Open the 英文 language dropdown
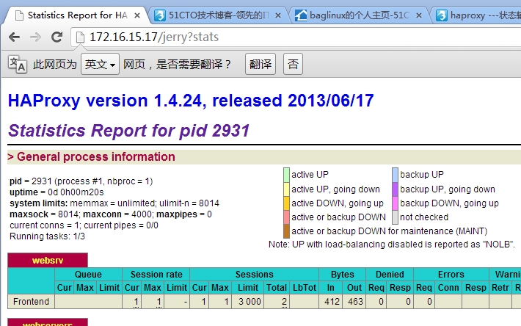The height and width of the screenshot is (326, 521). (x=100, y=64)
